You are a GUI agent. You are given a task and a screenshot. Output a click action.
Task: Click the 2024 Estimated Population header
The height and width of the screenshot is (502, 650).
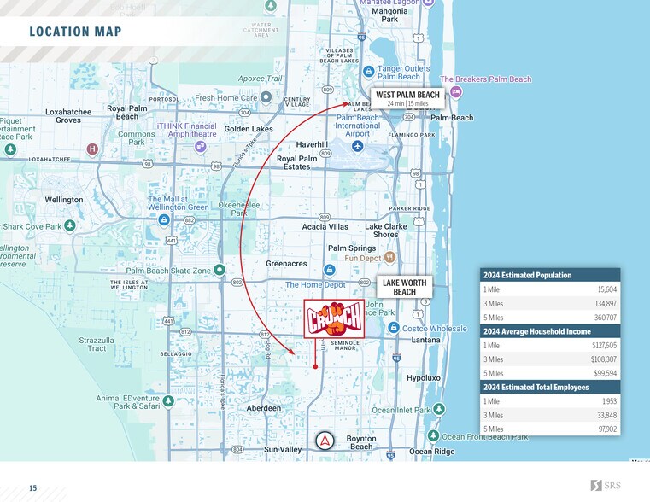click(x=550, y=275)
